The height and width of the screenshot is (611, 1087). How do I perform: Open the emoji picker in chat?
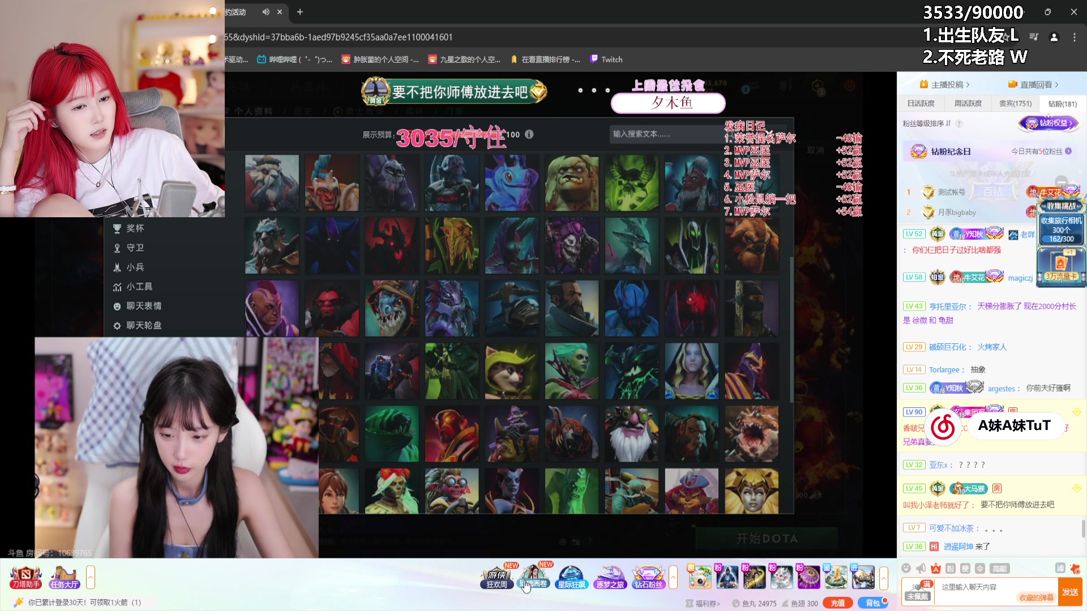coord(906,569)
